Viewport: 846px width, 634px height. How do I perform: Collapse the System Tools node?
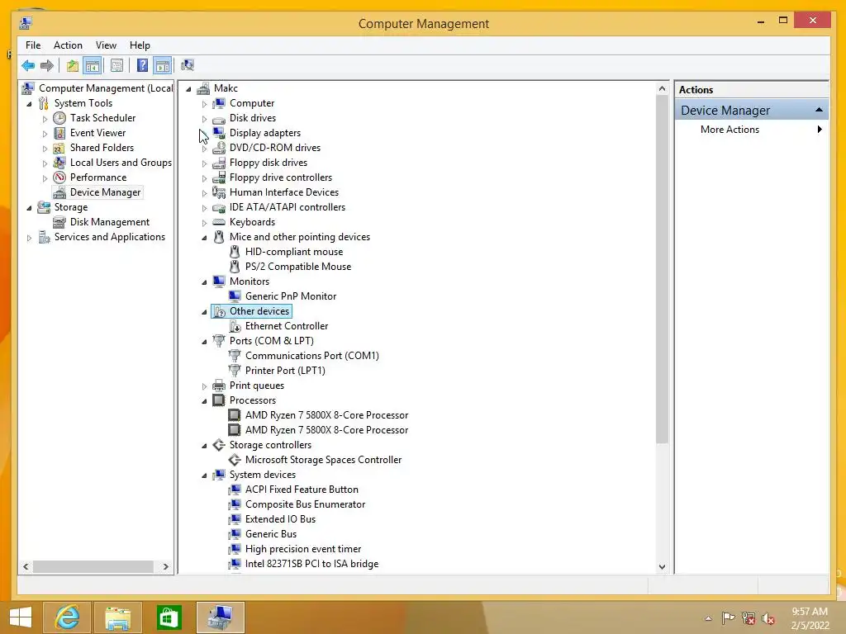pos(29,103)
